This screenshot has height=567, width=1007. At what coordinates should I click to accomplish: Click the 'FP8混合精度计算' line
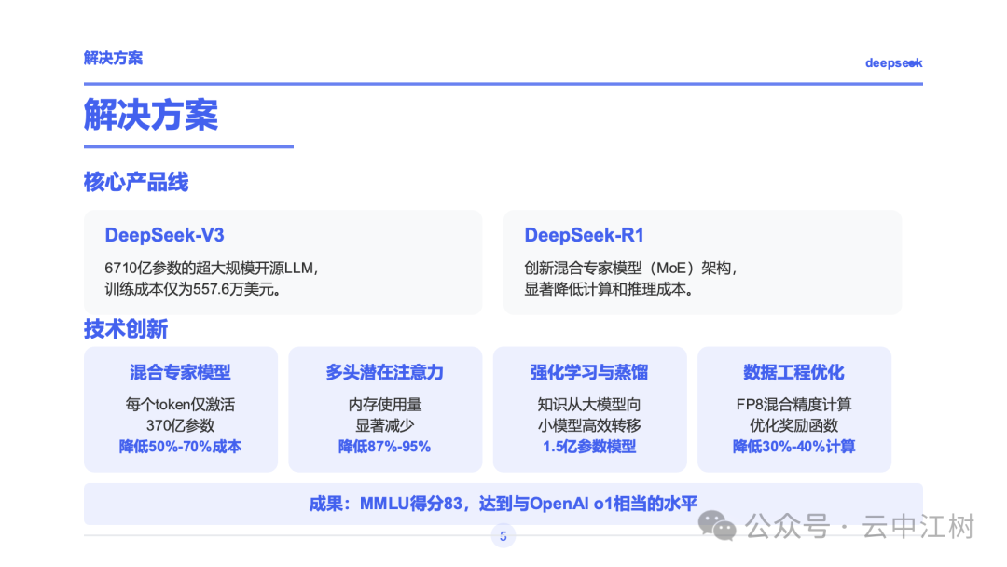[x=793, y=405]
